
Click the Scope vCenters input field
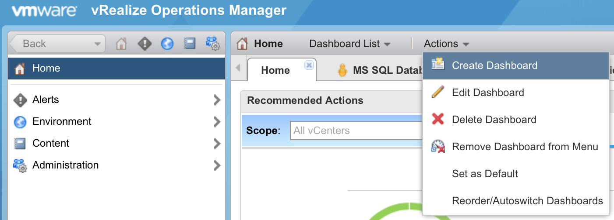click(x=356, y=131)
